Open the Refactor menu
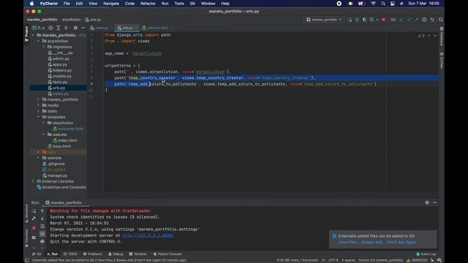The height and width of the screenshot is (263, 468). pyautogui.click(x=148, y=4)
